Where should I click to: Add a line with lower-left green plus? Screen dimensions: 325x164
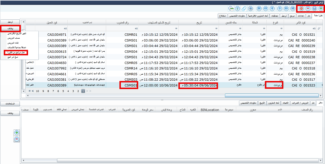pos(17,133)
